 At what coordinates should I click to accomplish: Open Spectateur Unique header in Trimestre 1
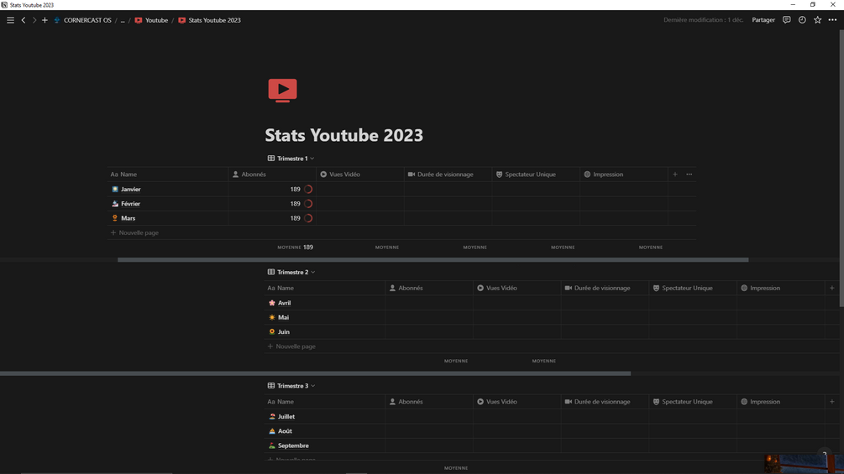(x=536, y=174)
